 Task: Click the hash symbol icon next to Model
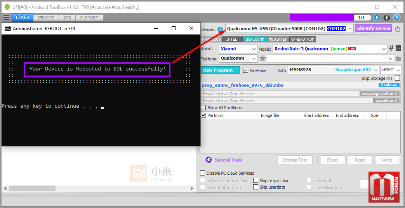(391, 48)
